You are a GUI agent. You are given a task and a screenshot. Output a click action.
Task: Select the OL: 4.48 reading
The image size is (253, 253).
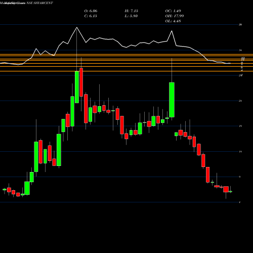point(173,21)
